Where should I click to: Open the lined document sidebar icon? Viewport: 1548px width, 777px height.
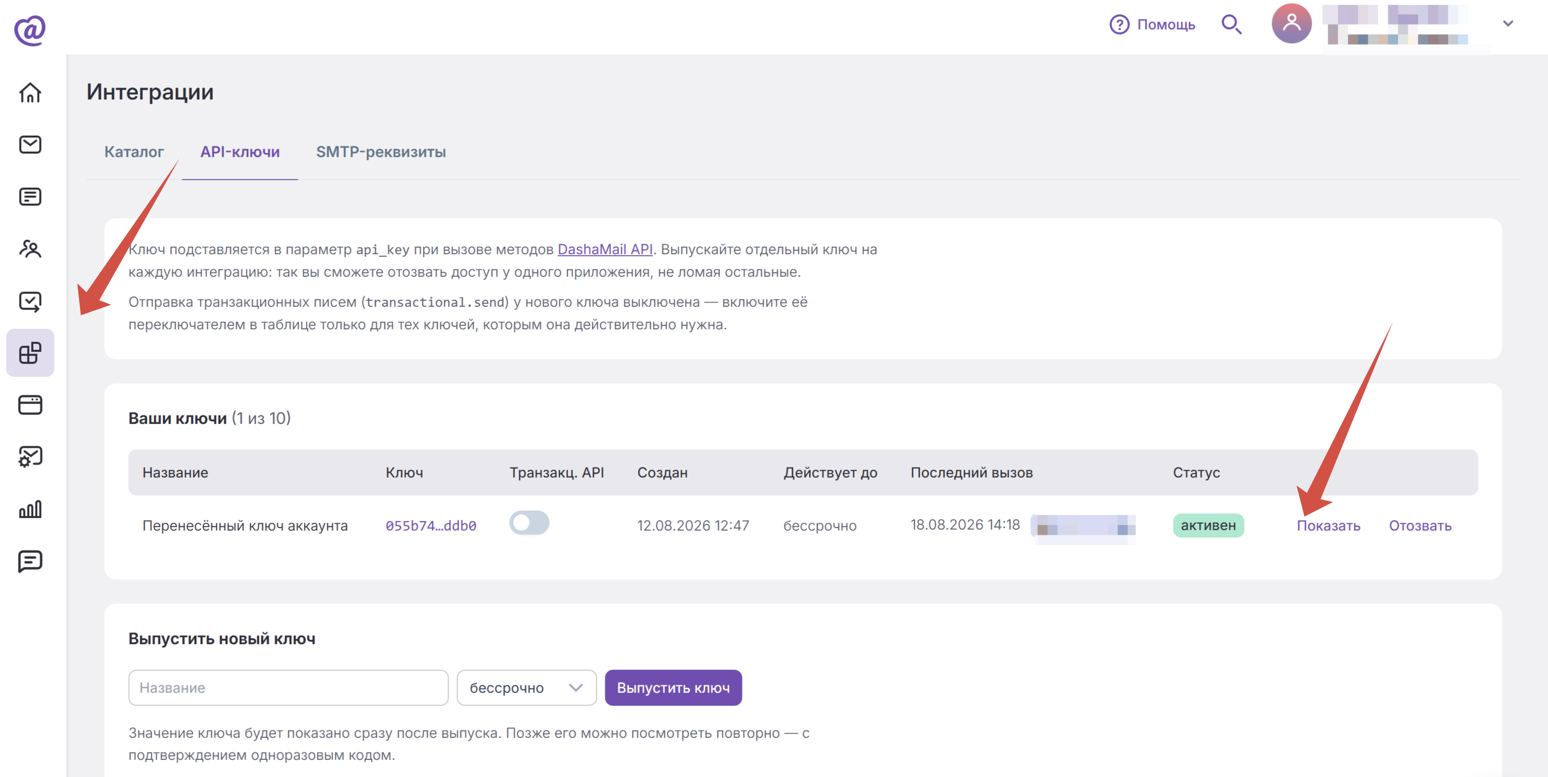click(x=30, y=197)
